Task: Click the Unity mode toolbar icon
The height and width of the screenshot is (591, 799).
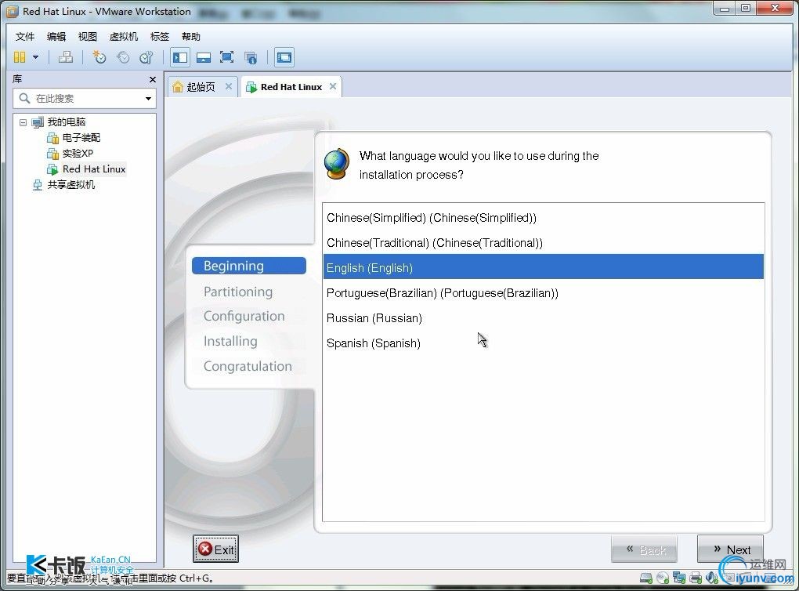Action: [250, 58]
